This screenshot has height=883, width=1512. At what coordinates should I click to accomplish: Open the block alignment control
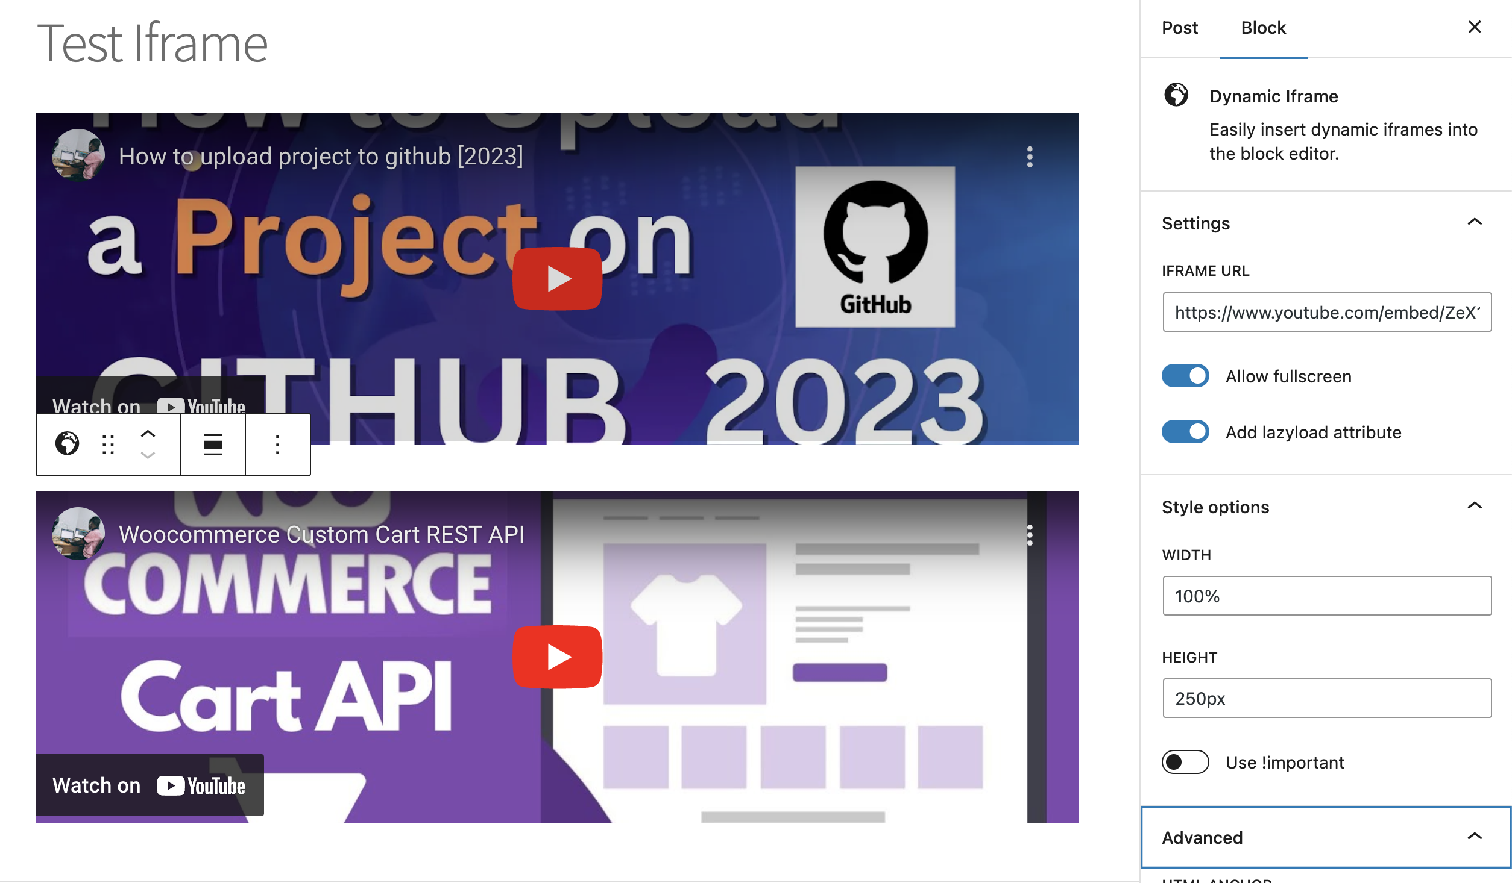tap(213, 445)
